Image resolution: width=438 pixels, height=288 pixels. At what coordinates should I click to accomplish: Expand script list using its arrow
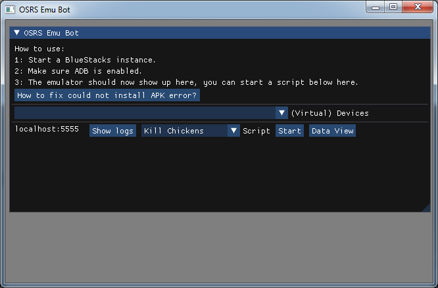tap(234, 131)
